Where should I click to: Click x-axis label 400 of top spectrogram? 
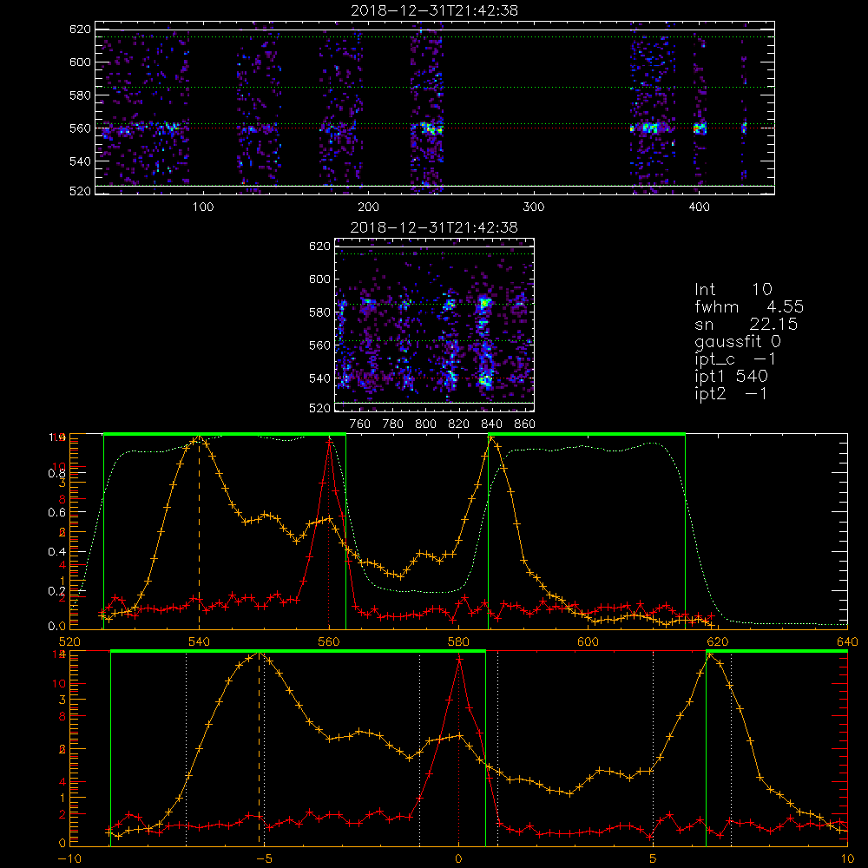point(699,207)
